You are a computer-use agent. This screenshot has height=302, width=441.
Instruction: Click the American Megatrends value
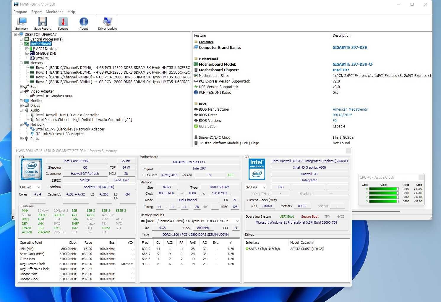[x=350, y=109]
